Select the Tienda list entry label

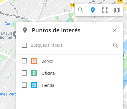[x=48, y=85]
